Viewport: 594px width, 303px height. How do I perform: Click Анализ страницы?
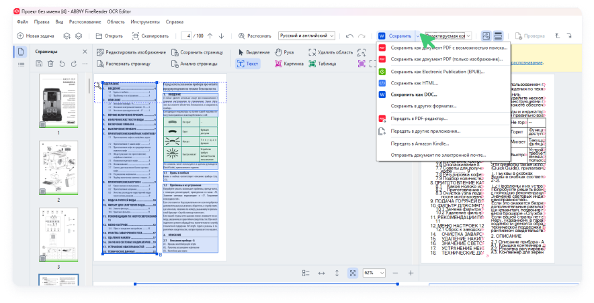pyautogui.click(x=194, y=64)
